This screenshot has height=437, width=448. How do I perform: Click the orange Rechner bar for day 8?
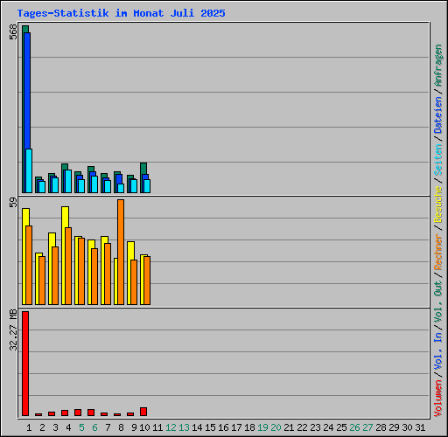pyautogui.click(x=121, y=253)
